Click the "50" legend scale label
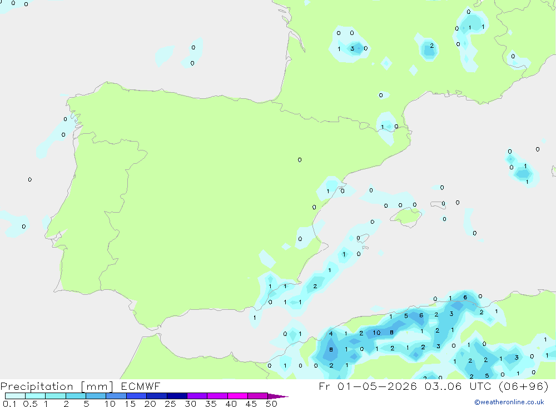 tap(271, 404)
